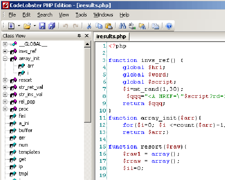Screen dimensions: 225x180
Task: Click the Copy toolbar icon
Action: (x=99, y=26)
